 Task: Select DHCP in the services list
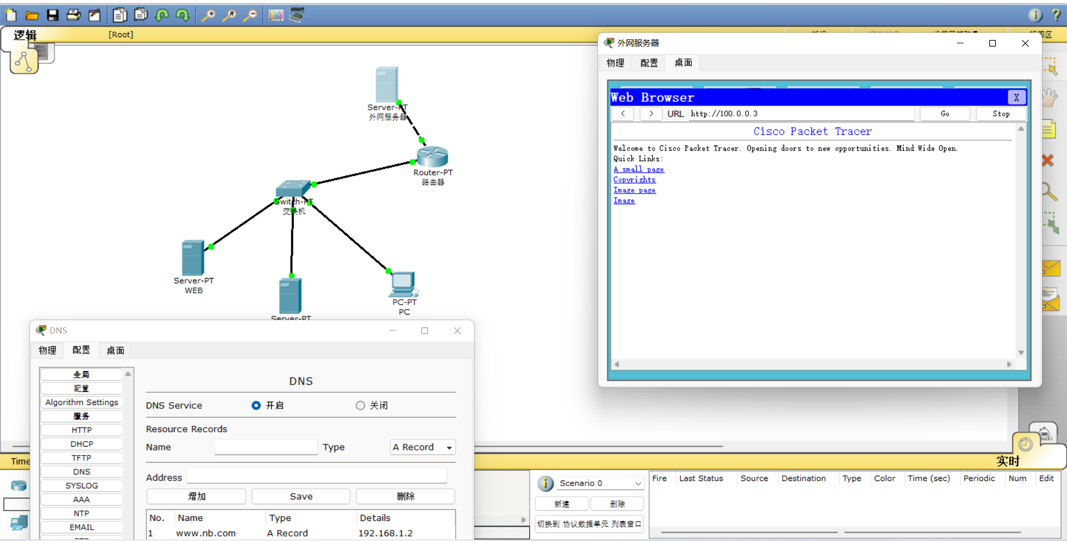(82, 444)
